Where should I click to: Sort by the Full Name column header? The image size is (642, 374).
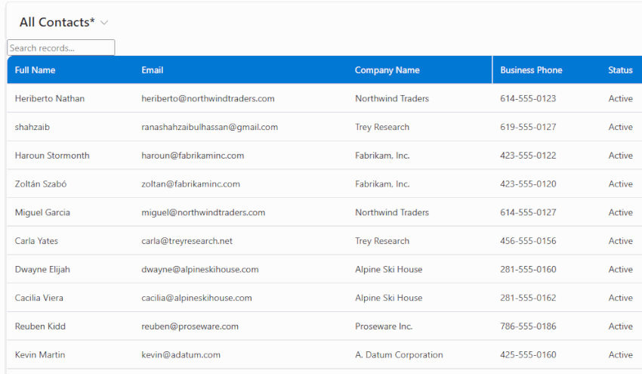point(35,70)
